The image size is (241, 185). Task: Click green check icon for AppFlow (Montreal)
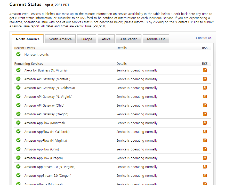pos(18,123)
